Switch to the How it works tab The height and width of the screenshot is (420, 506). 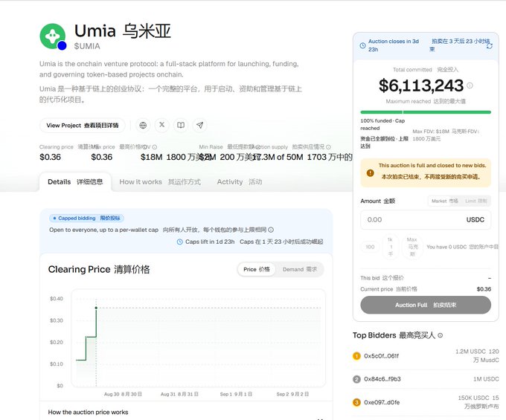[x=160, y=182]
